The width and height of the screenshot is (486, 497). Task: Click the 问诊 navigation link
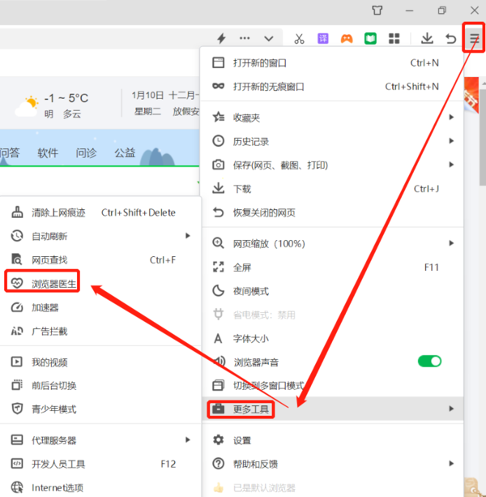[87, 152]
